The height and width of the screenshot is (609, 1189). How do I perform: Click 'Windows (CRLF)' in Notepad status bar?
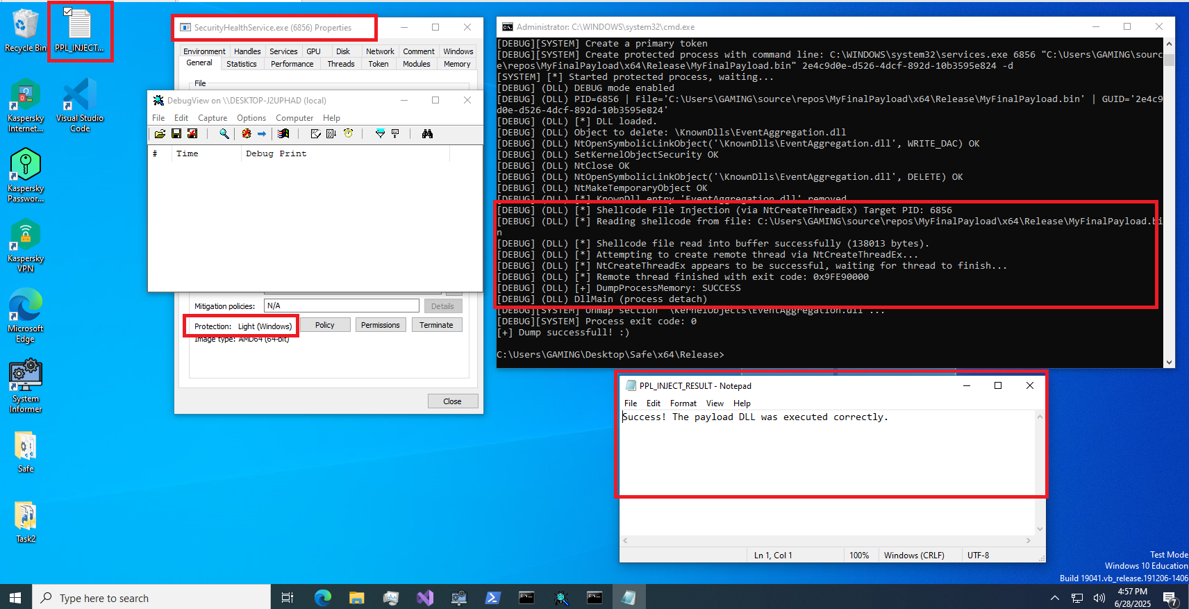point(914,556)
